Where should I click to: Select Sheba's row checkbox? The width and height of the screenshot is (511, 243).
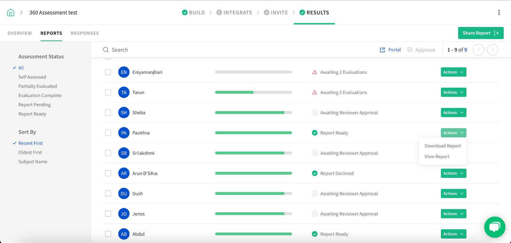[x=108, y=112]
